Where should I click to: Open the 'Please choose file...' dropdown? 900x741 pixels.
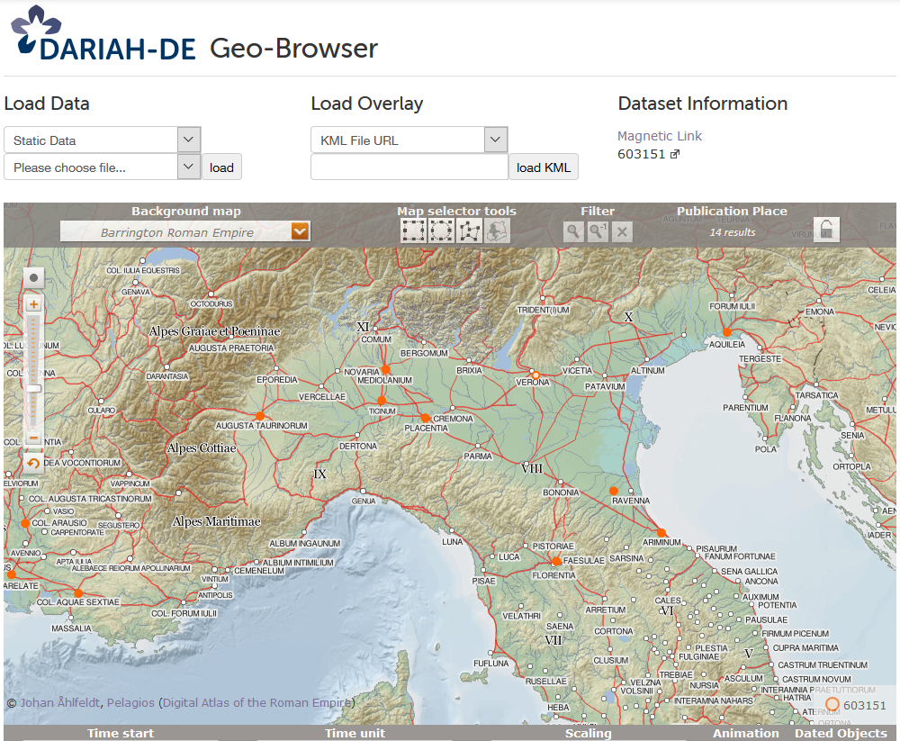point(103,167)
